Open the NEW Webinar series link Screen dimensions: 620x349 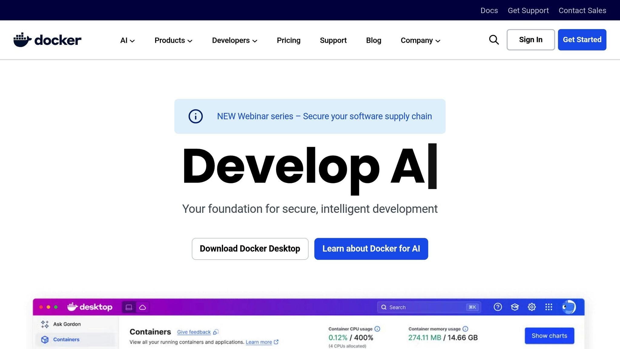tap(324, 116)
